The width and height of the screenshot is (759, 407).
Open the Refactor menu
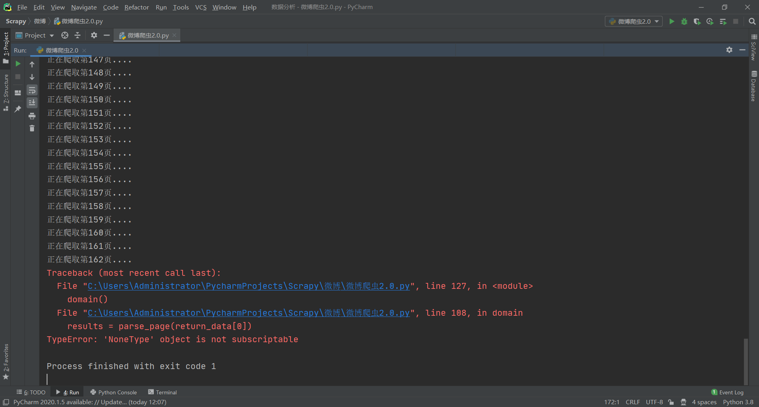[x=136, y=7]
